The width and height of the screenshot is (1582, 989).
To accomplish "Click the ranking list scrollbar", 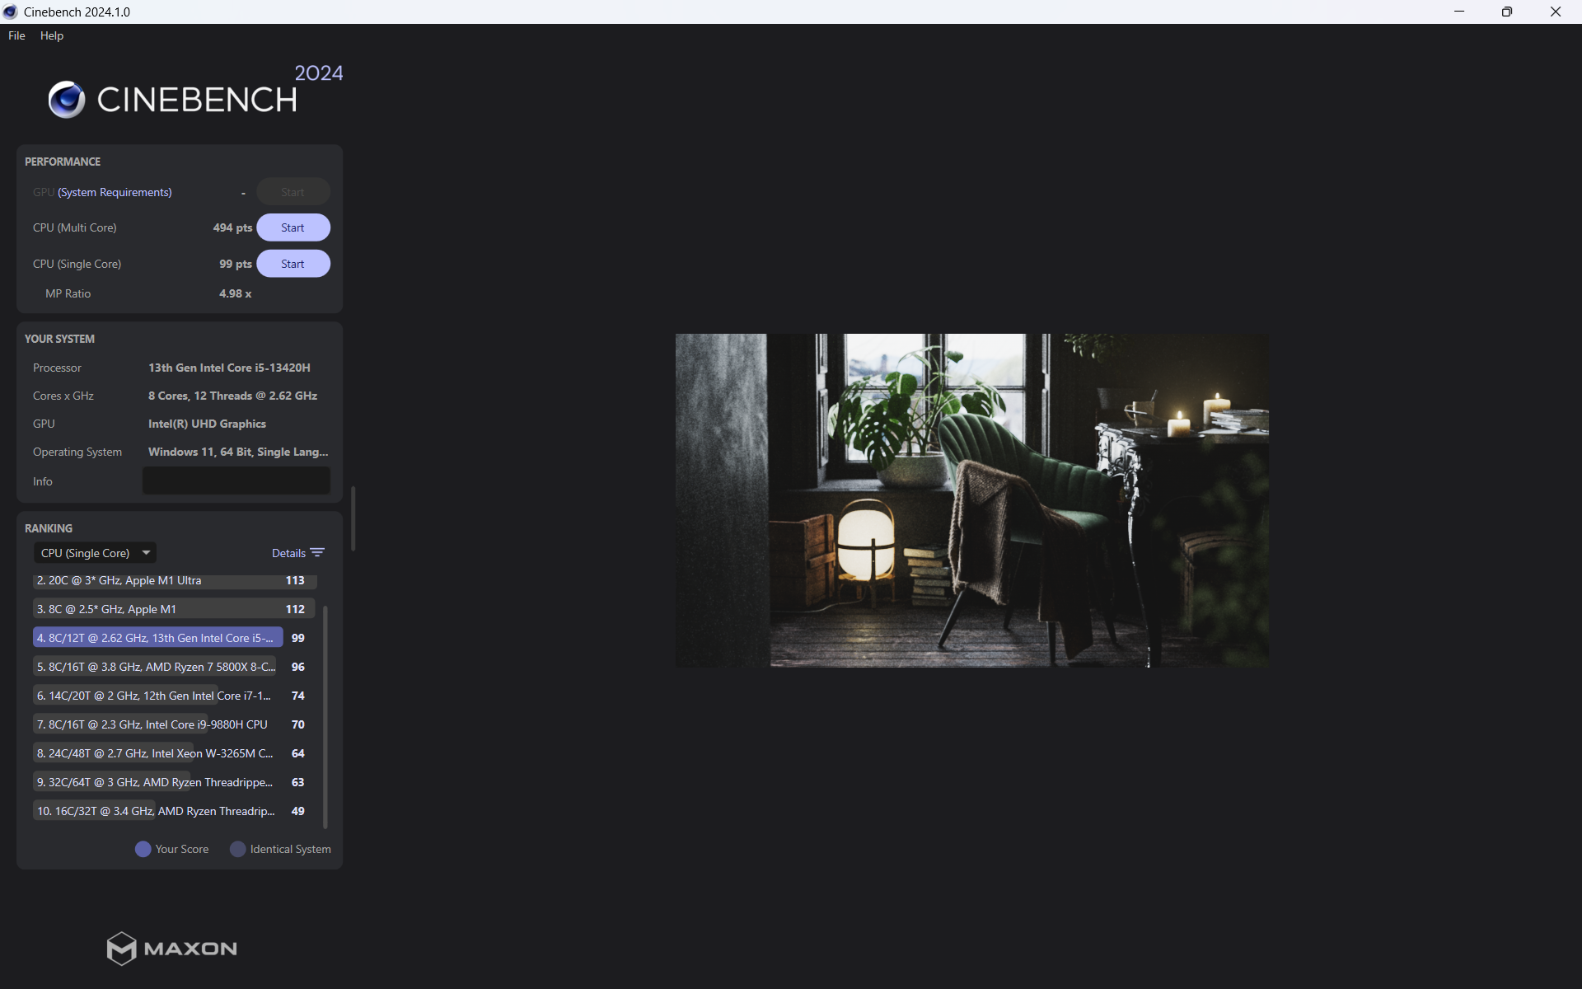I will coord(325,715).
